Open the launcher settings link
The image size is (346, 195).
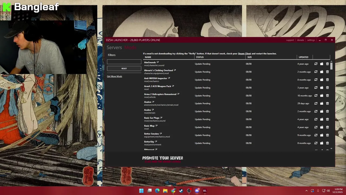click(311, 40)
